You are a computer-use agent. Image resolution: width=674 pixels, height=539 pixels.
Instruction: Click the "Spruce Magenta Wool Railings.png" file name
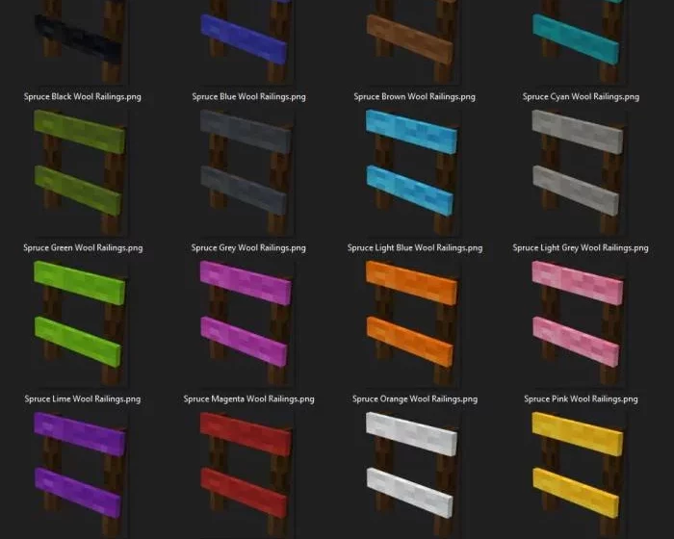(248, 398)
